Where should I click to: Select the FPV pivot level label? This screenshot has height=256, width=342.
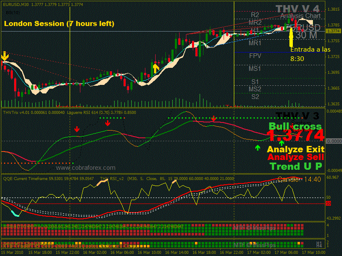(255, 56)
